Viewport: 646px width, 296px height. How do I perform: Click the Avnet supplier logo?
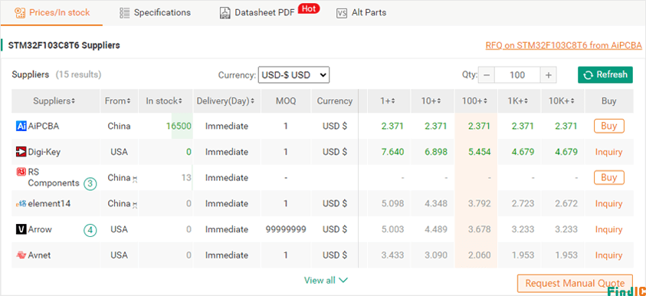point(21,255)
